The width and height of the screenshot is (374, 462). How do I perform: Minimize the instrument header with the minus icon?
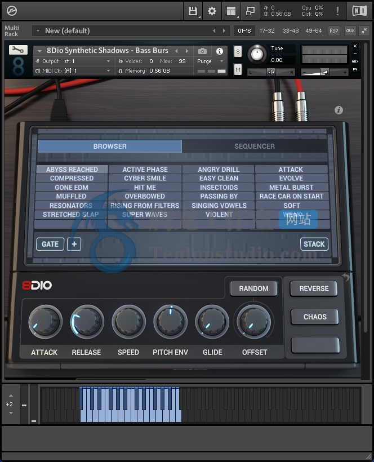pos(355,54)
